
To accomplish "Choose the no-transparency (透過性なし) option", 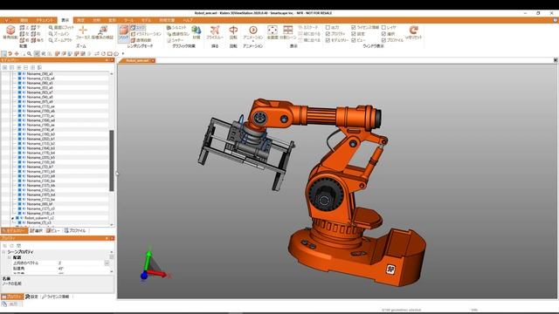I will (x=178, y=34).
